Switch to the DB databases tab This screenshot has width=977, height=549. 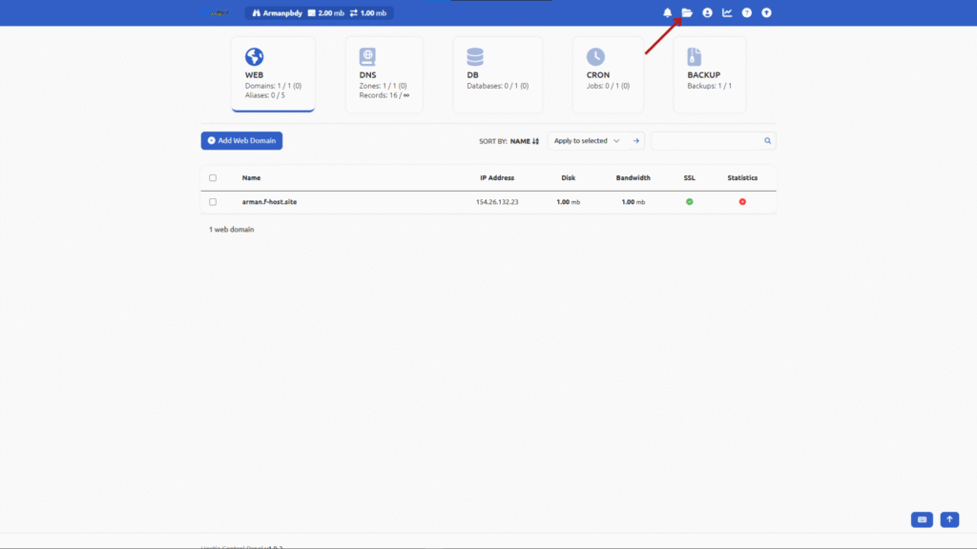497,75
